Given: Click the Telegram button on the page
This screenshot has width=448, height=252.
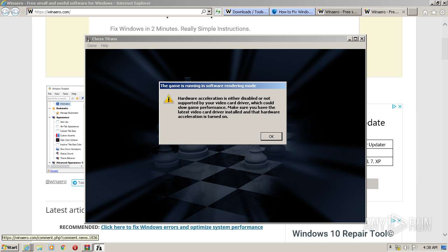Looking at the screenshot, I should (78, 183).
